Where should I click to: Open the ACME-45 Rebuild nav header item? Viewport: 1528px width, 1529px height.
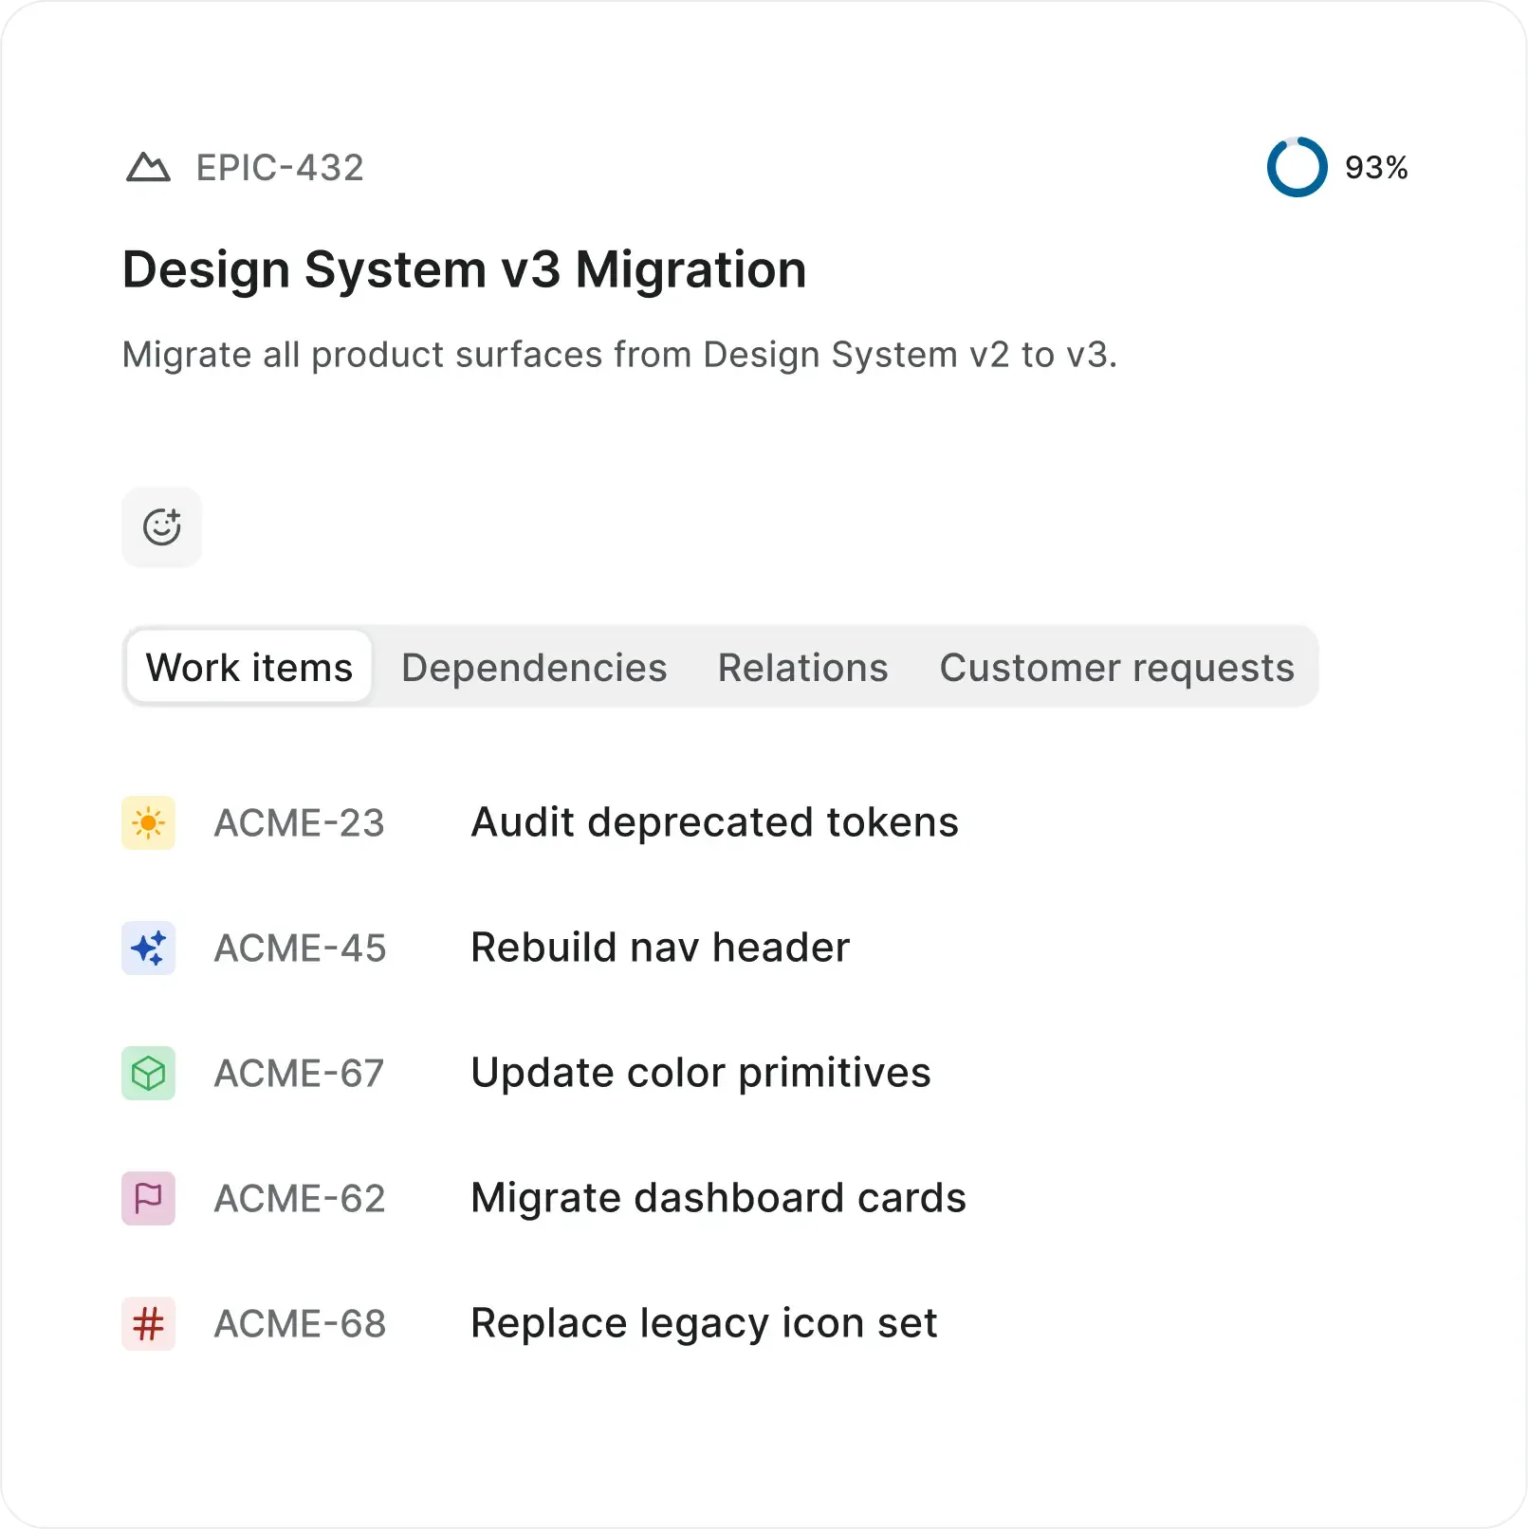click(660, 948)
